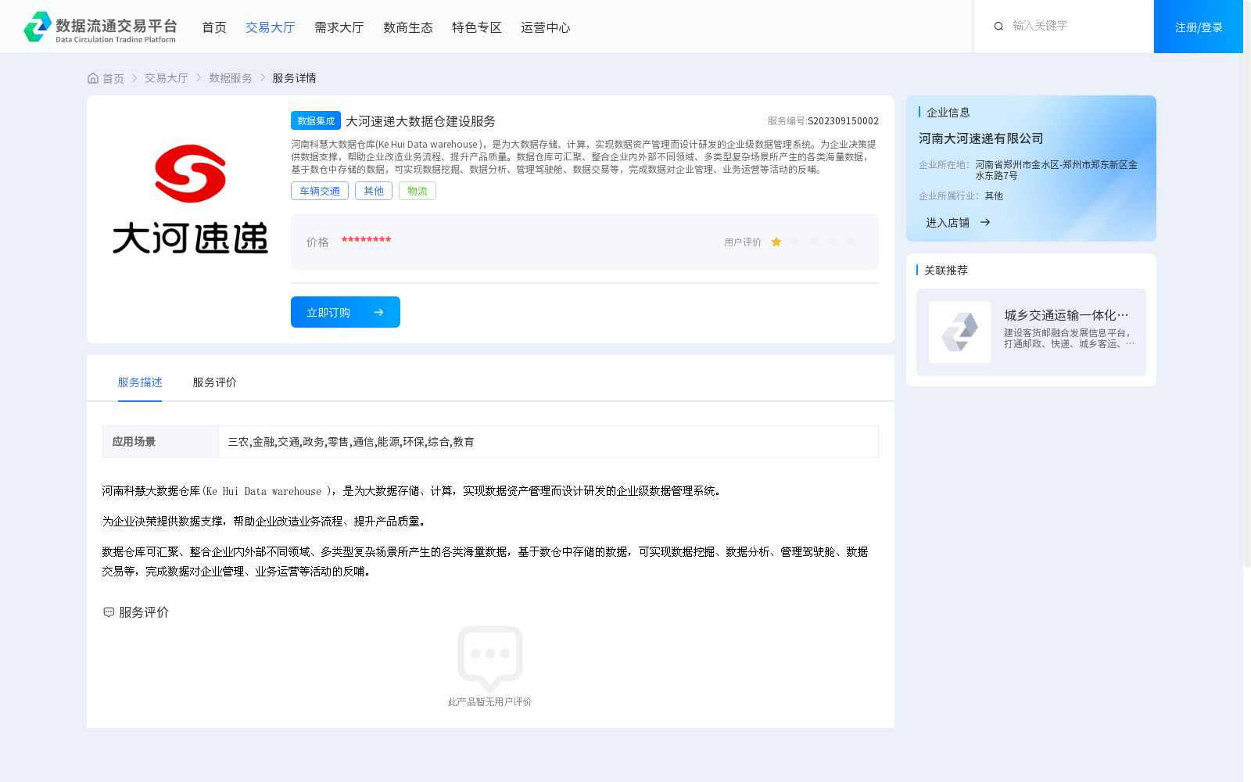Screen dimensions: 1251x782
Task: Click the 其他 tag
Action: coord(374,191)
